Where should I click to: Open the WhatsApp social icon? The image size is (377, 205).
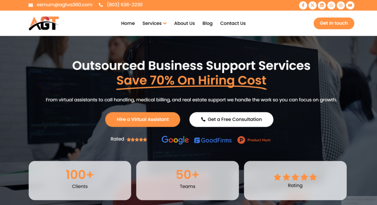coord(331,5)
